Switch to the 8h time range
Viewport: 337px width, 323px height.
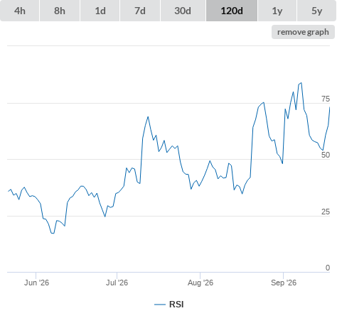pos(60,11)
